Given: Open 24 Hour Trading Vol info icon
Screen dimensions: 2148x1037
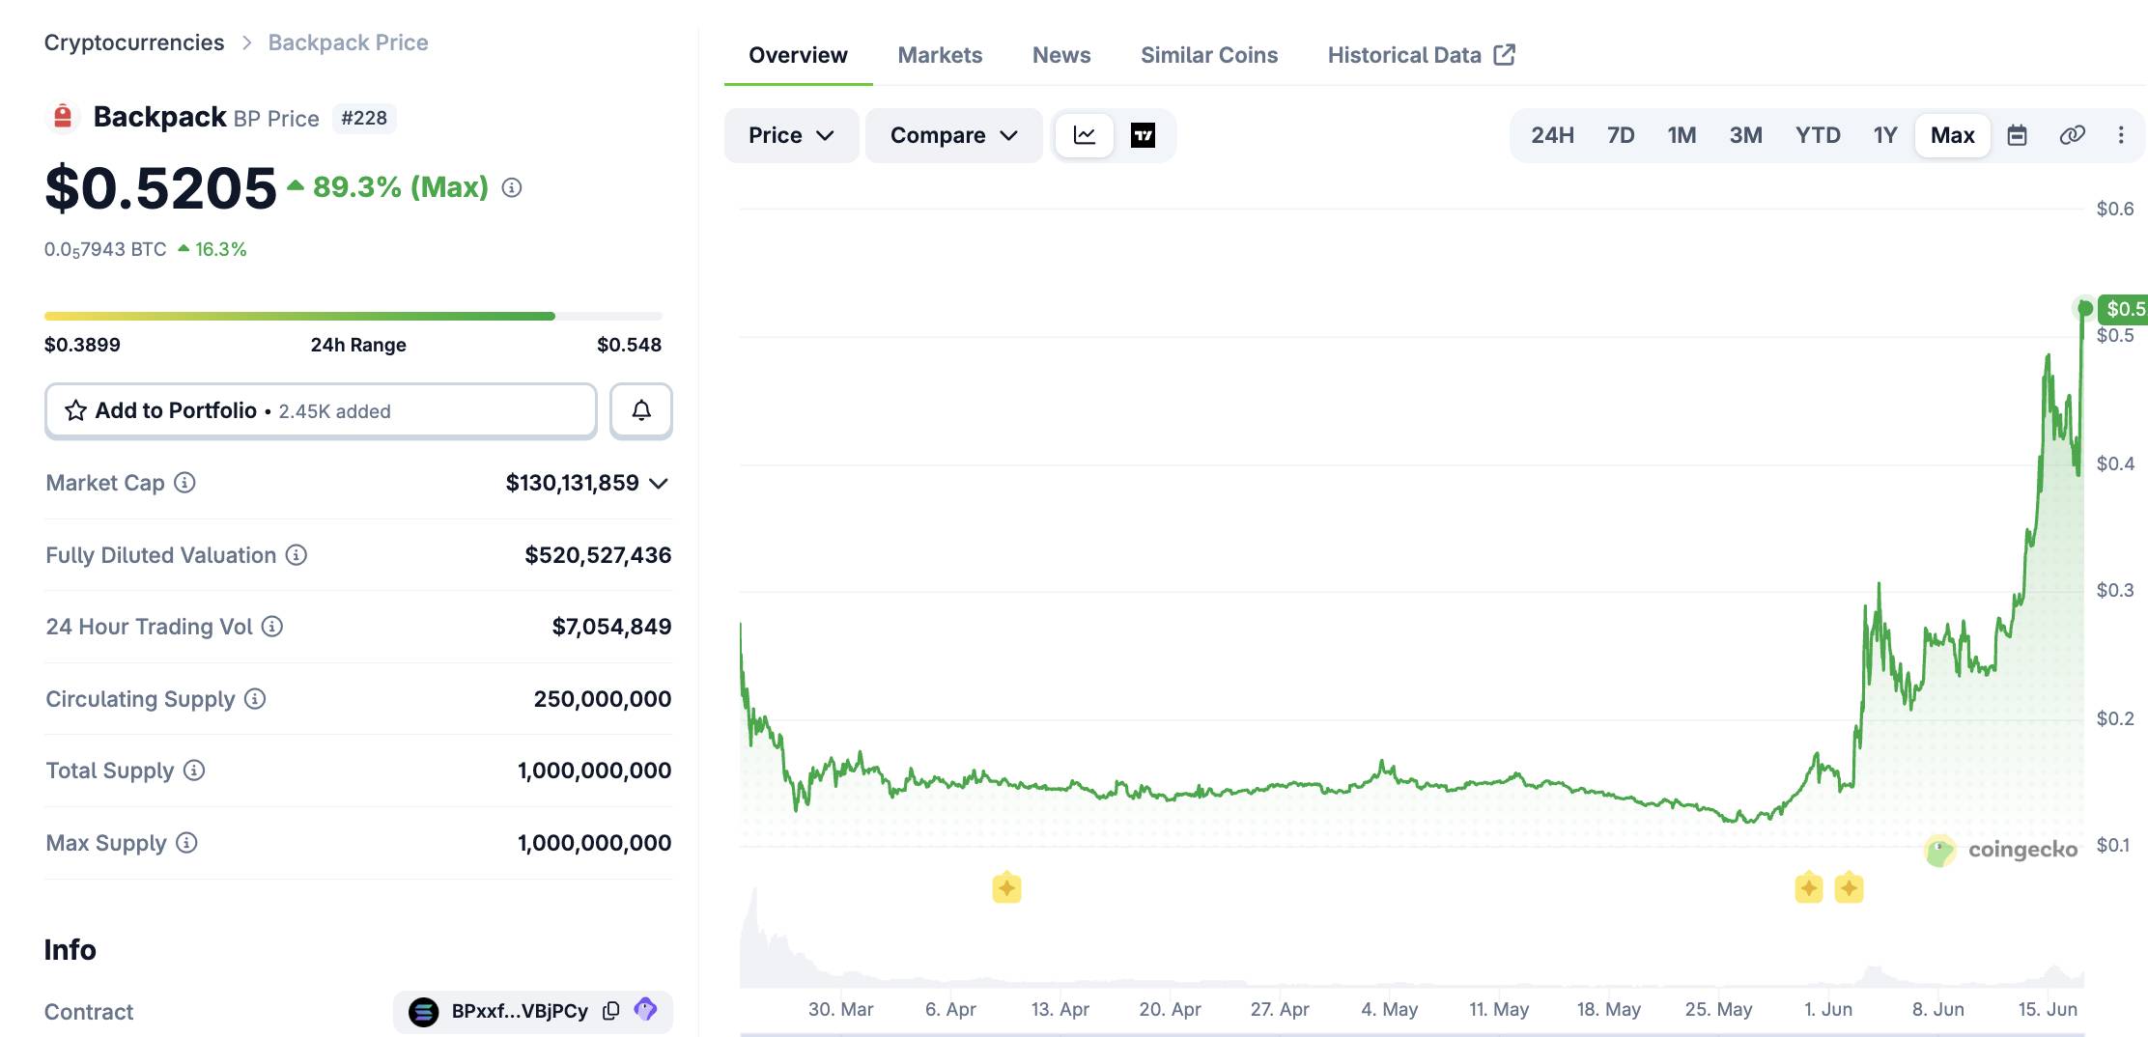Looking at the screenshot, I should (272, 626).
